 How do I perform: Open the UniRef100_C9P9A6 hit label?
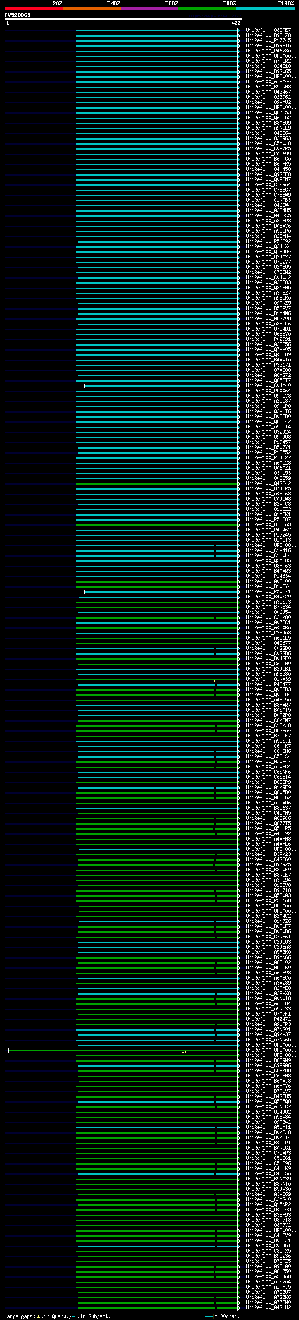pos(268,1065)
